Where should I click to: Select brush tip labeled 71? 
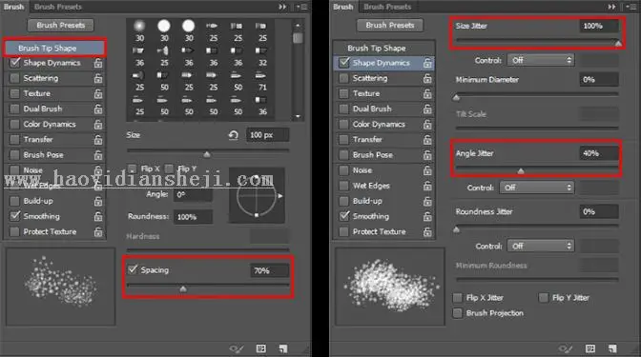(x=262, y=81)
